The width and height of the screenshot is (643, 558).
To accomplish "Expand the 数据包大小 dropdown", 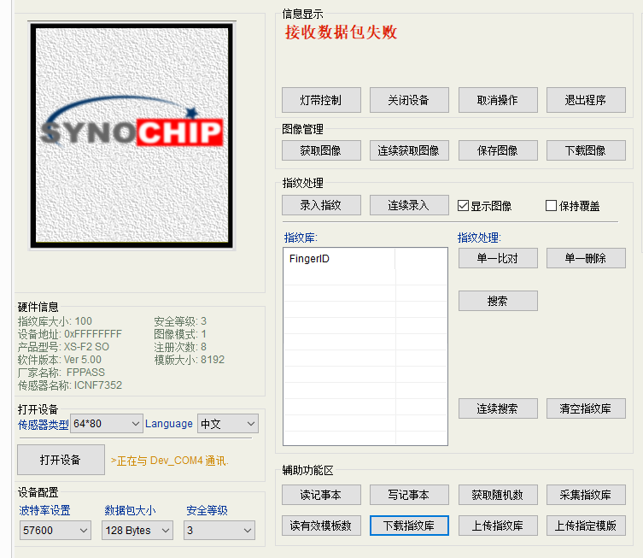I will tap(137, 531).
